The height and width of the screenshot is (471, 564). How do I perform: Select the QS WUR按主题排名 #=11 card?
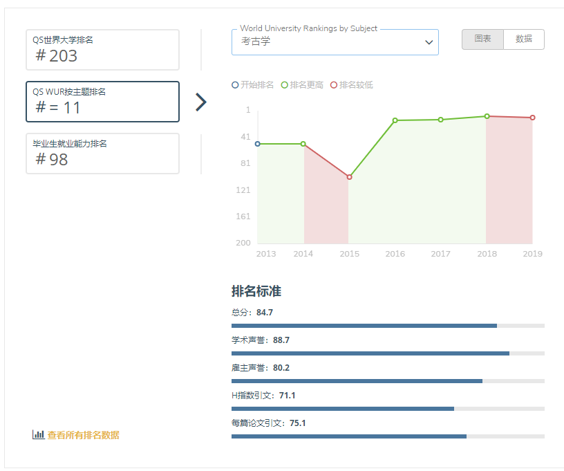coord(102,102)
